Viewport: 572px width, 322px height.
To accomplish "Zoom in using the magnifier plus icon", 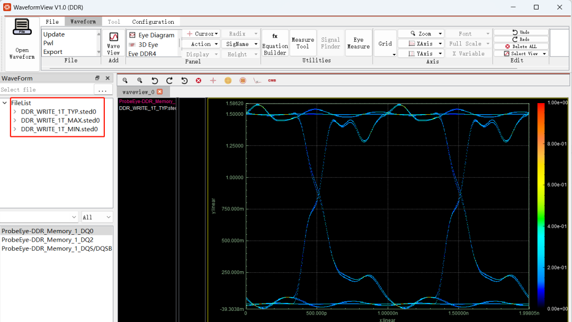I will coord(140,80).
